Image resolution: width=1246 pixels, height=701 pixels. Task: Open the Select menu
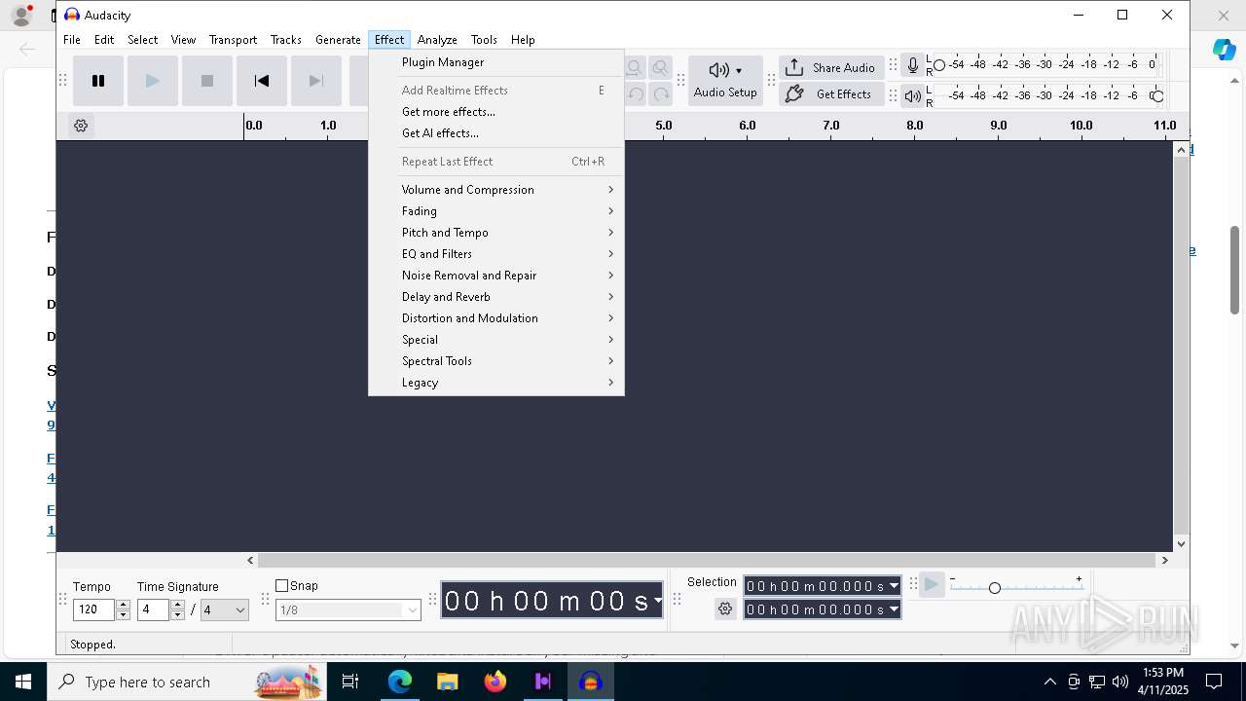(142, 40)
